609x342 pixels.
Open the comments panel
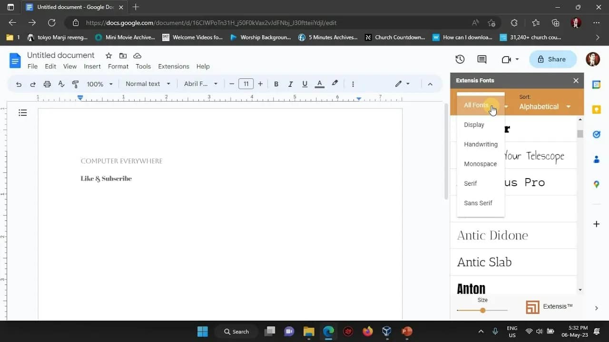481,59
